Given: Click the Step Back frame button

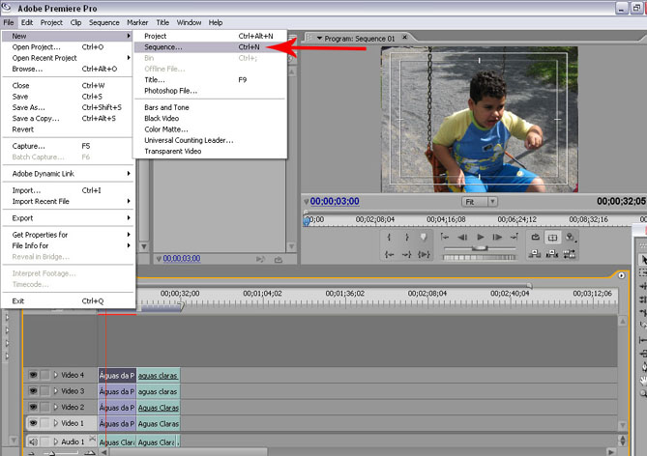Looking at the screenshot, I should [x=462, y=237].
